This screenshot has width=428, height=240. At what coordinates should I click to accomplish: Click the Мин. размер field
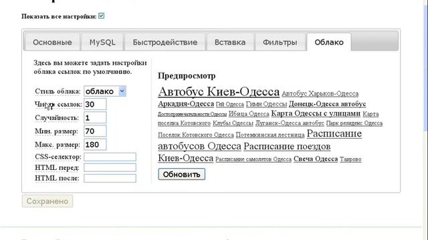point(95,131)
